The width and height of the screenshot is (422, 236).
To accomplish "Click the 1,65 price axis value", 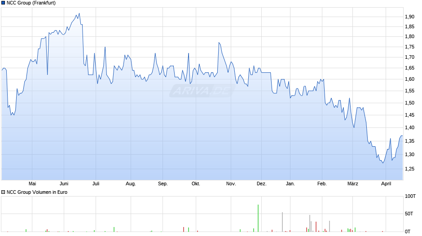I will 409,68.
